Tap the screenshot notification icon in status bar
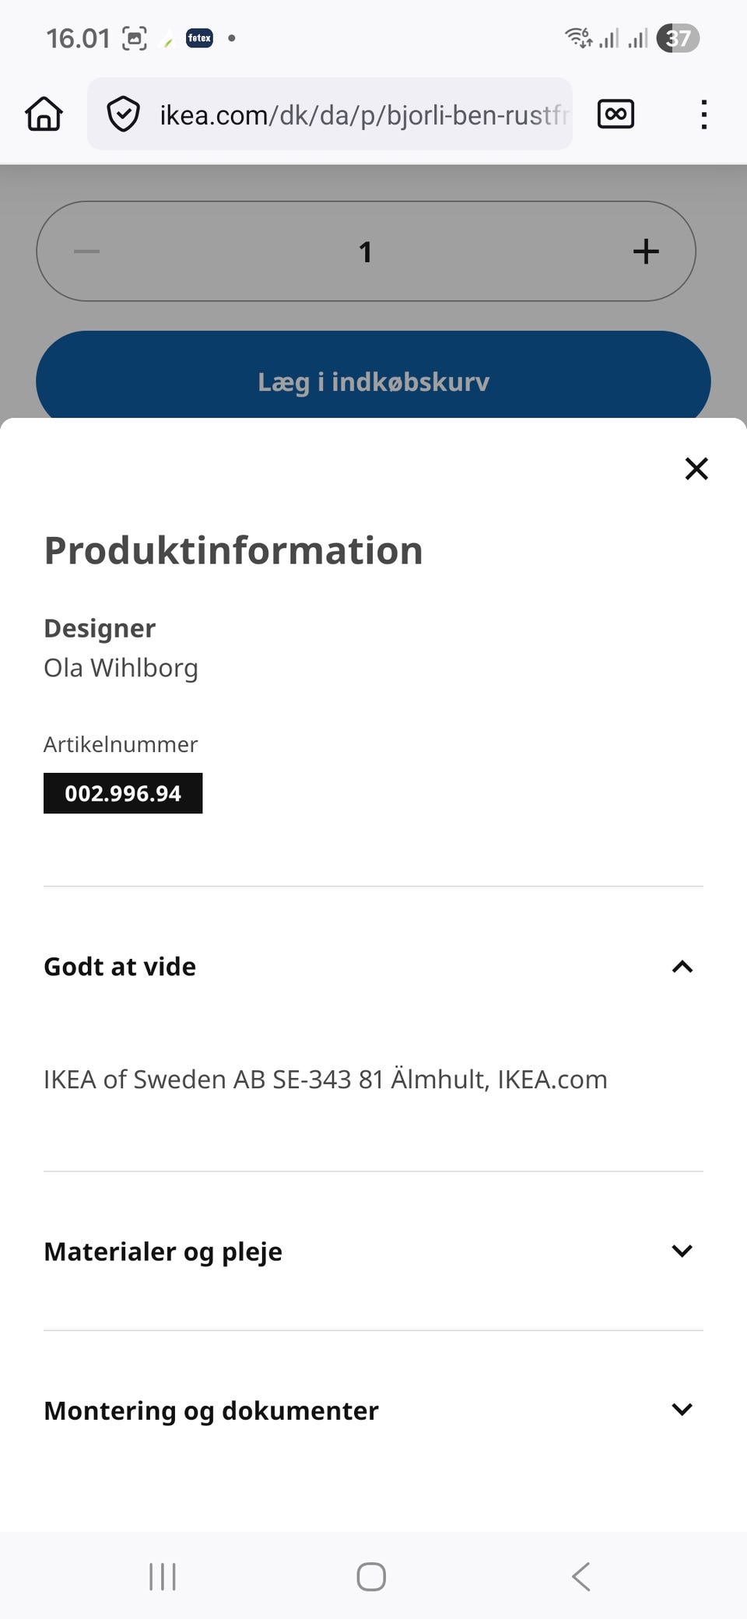Screen dimensions: 747x1619 click(x=135, y=37)
